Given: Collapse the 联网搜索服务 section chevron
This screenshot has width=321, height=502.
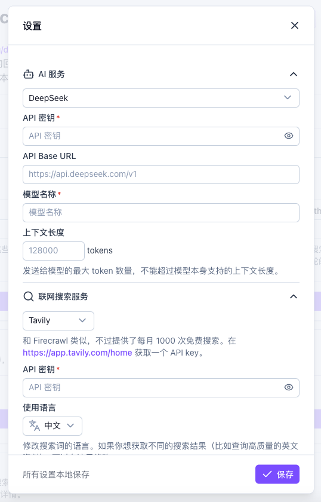Looking at the screenshot, I should (x=293, y=296).
